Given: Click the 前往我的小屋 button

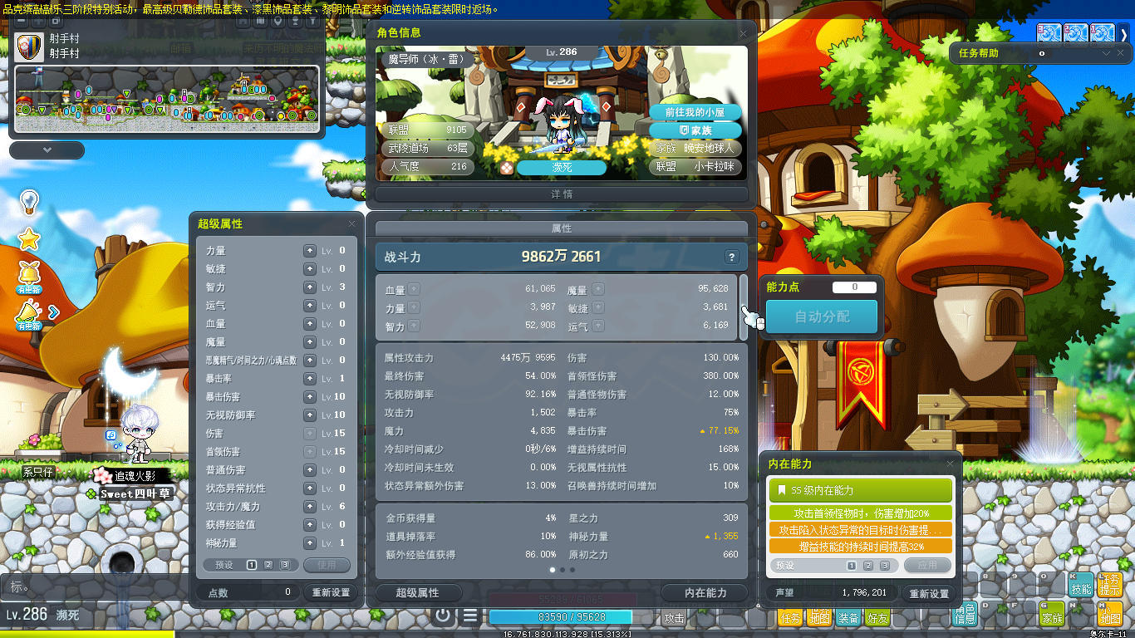Looking at the screenshot, I should (x=695, y=112).
